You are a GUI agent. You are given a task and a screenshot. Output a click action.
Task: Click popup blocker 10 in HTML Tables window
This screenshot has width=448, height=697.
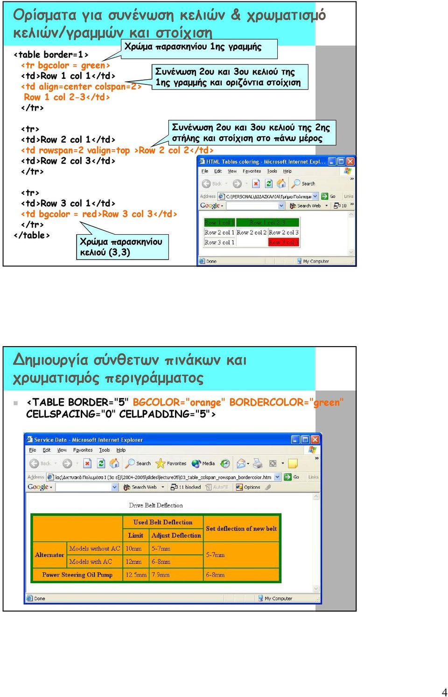click(x=340, y=206)
